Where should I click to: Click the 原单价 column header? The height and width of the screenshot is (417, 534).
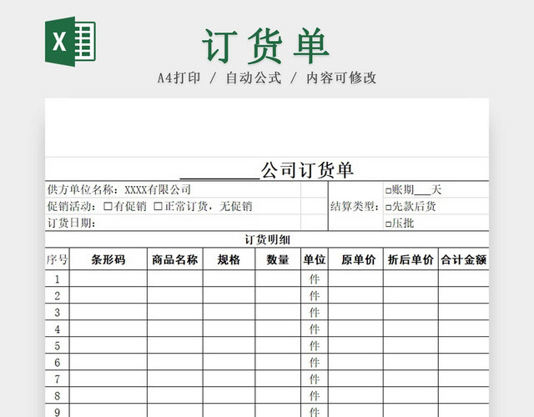click(355, 259)
